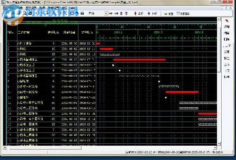This screenshot has height=160, width=236.
Task: Click the duration cell "10" in row 2
Action: coord(54,49)
